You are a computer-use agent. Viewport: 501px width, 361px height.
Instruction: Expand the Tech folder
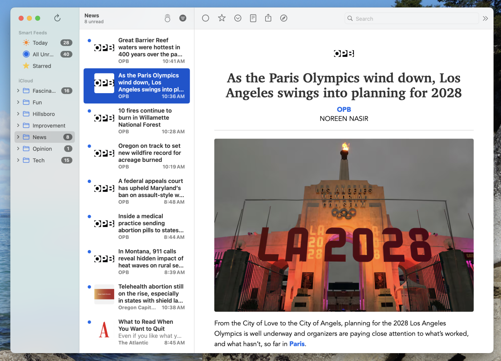pos(18,160)
